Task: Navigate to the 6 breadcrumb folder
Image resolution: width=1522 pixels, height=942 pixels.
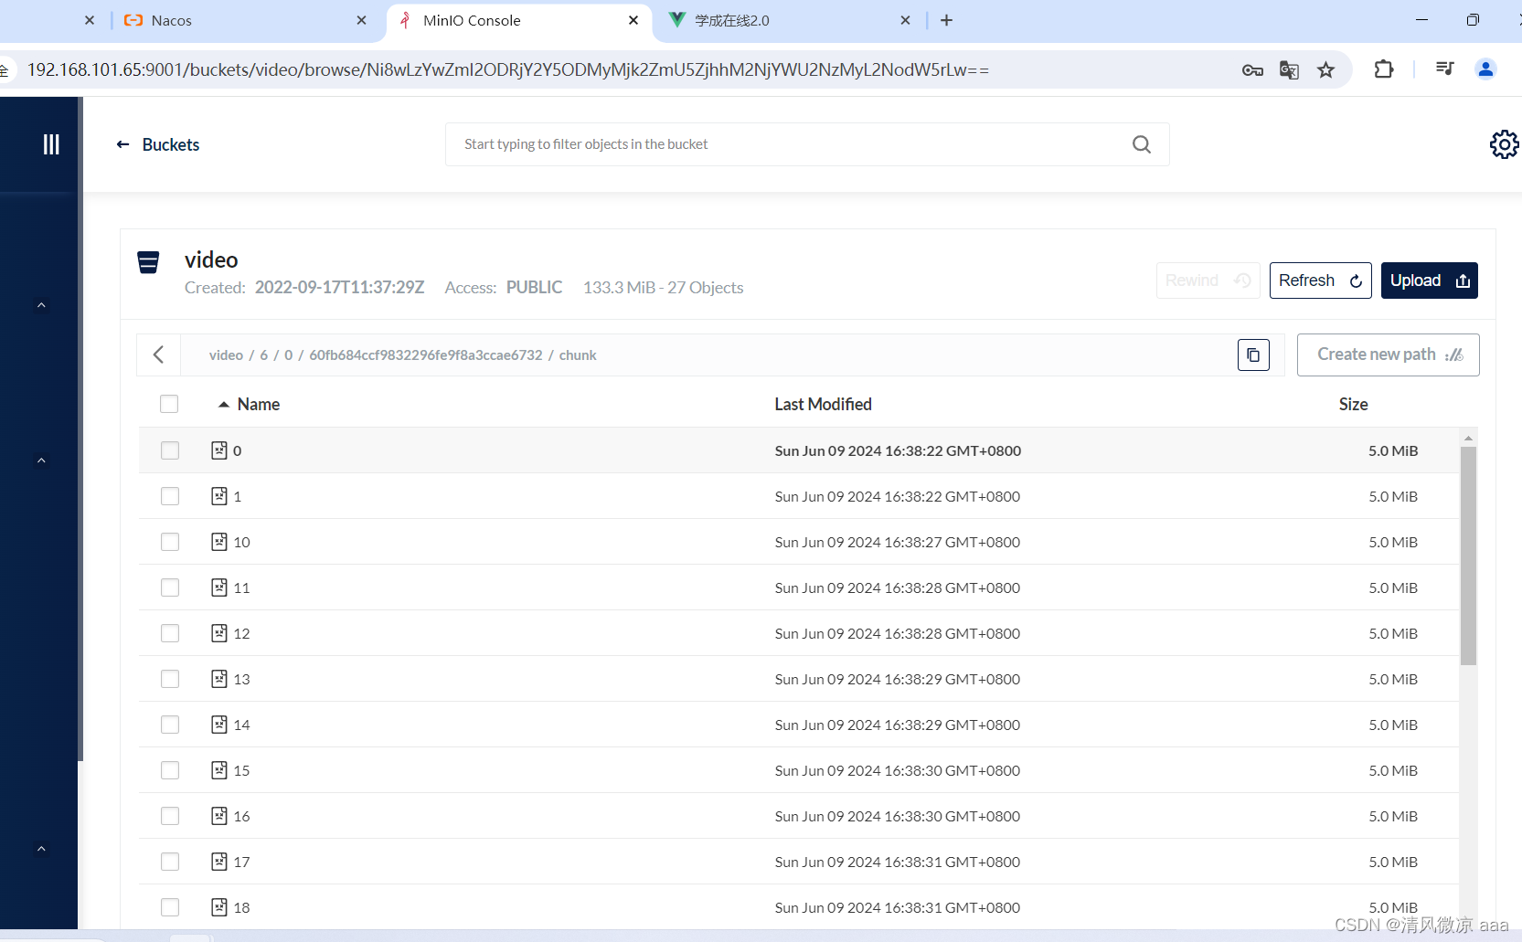Action: [264, 355]
